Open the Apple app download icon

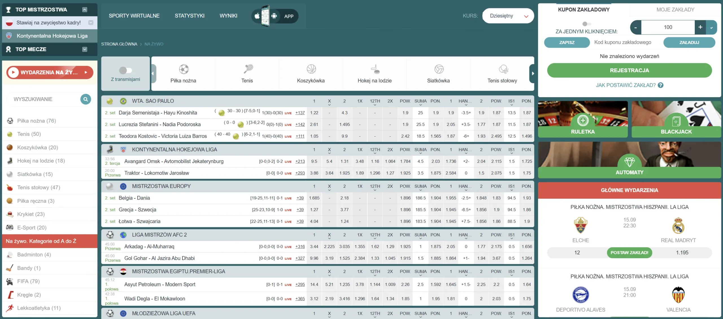257,16
